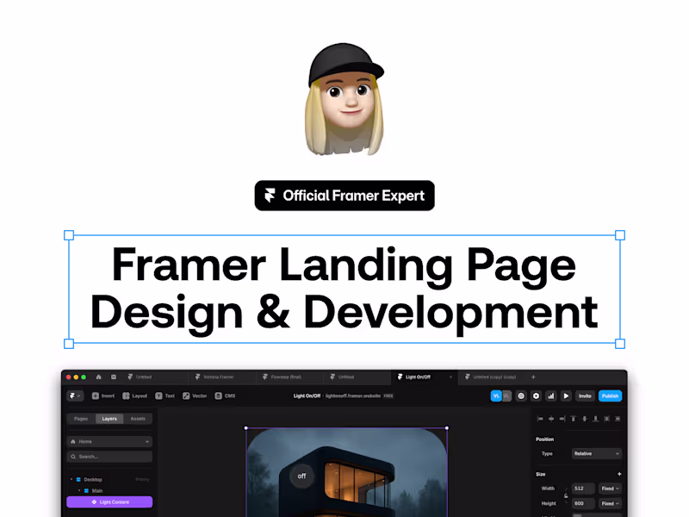
Task: Select the grayed-out VL avatar toggle
Action: click(x=506, y=396)
